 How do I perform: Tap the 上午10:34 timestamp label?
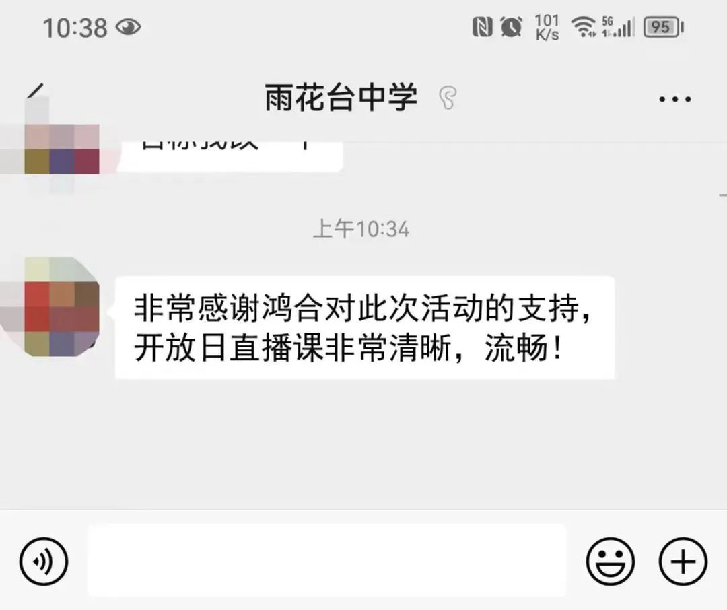361,229
